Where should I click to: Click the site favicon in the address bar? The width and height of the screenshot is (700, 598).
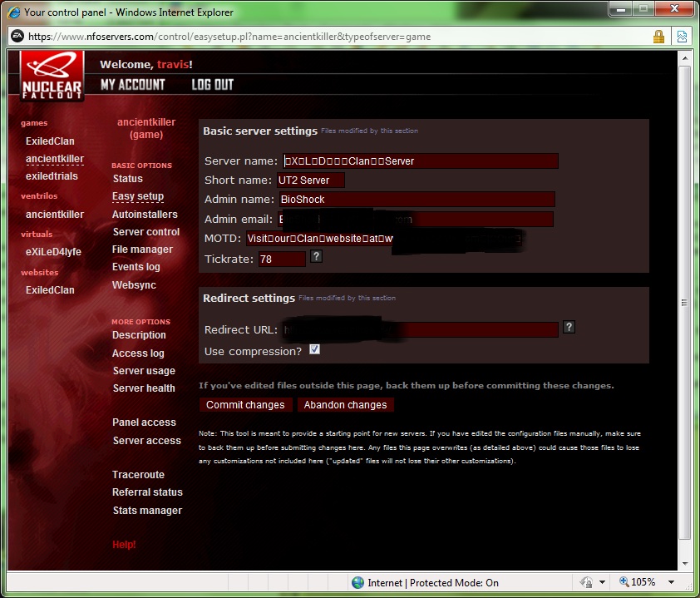17,37
